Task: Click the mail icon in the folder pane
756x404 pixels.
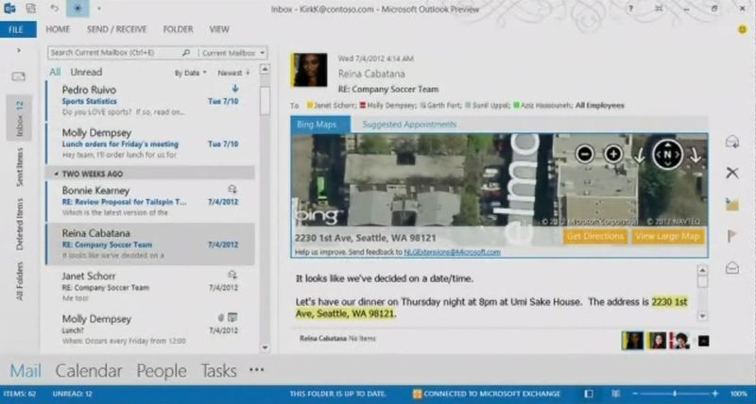Action: 19,76
